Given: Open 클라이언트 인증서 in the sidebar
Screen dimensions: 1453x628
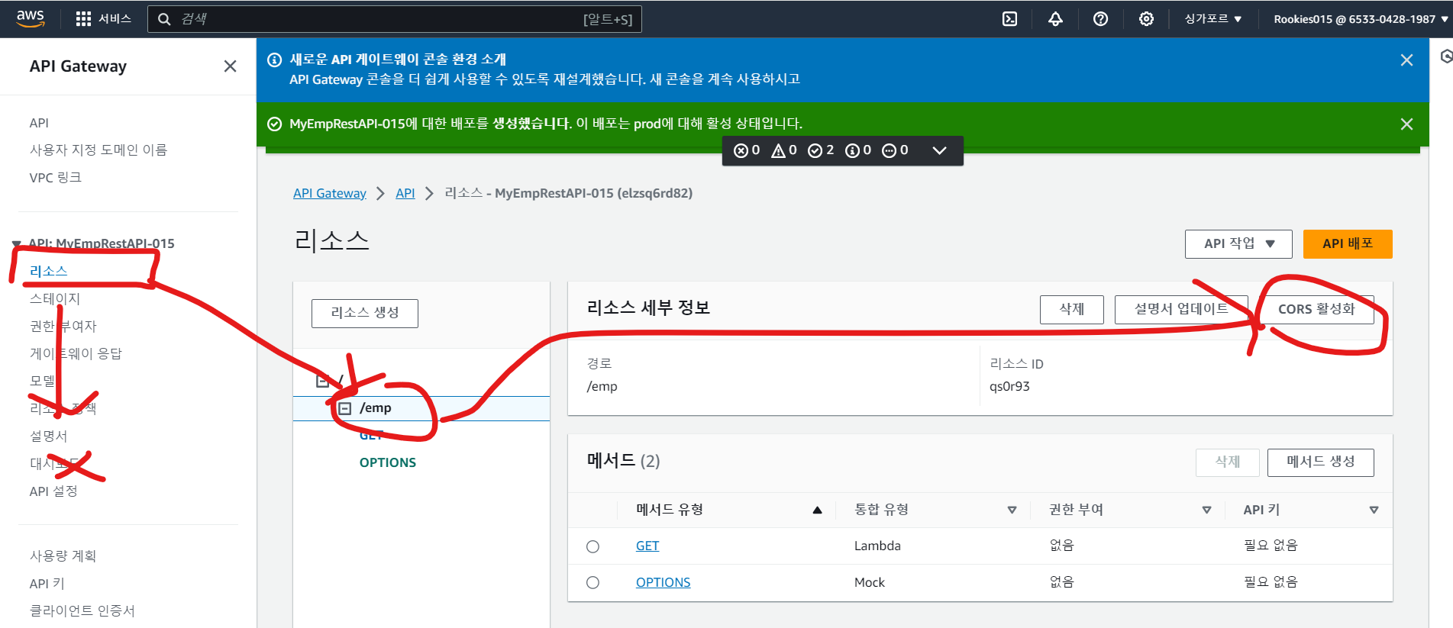Looking at the screenshot, I should point(82,610).
